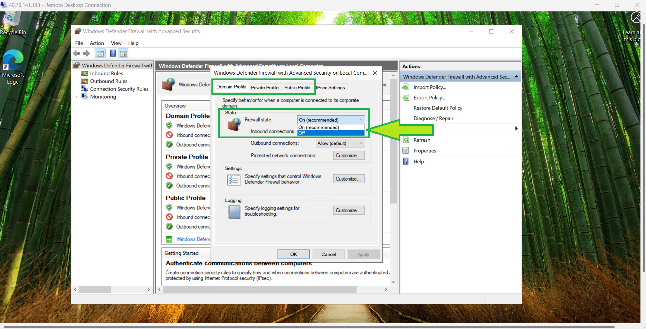Expand the Monitoring tree node
Screen dimensions: 646x329
[x=76, y=97]
